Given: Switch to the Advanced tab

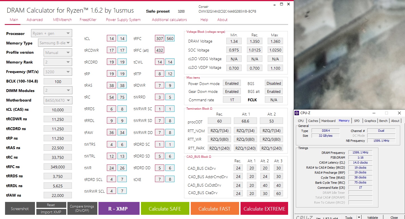Looking at the screenshot, I should tap(35, 20).
